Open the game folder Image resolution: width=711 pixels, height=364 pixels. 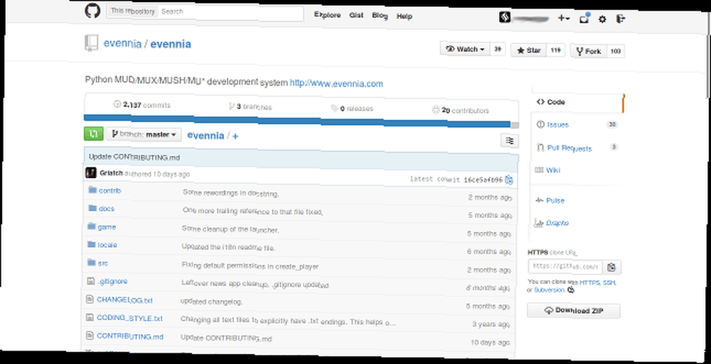[x=107, y=227]
